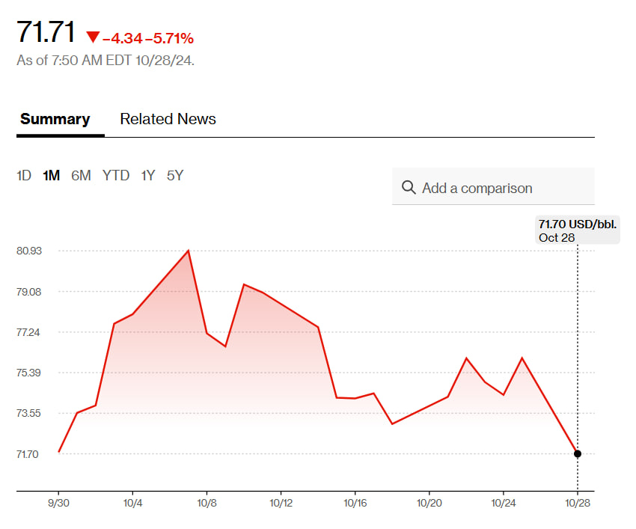The height and width of the screenshot is (529, 636).
Task: Open the Related News tab
Action: [x=168, y=119]
